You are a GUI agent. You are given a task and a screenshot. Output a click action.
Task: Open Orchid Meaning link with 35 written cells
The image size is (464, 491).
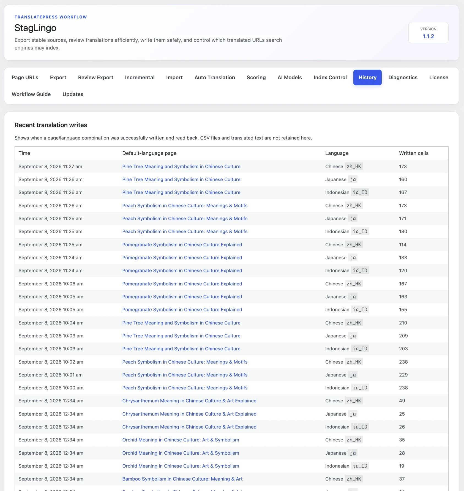click(x=181, y=440)
